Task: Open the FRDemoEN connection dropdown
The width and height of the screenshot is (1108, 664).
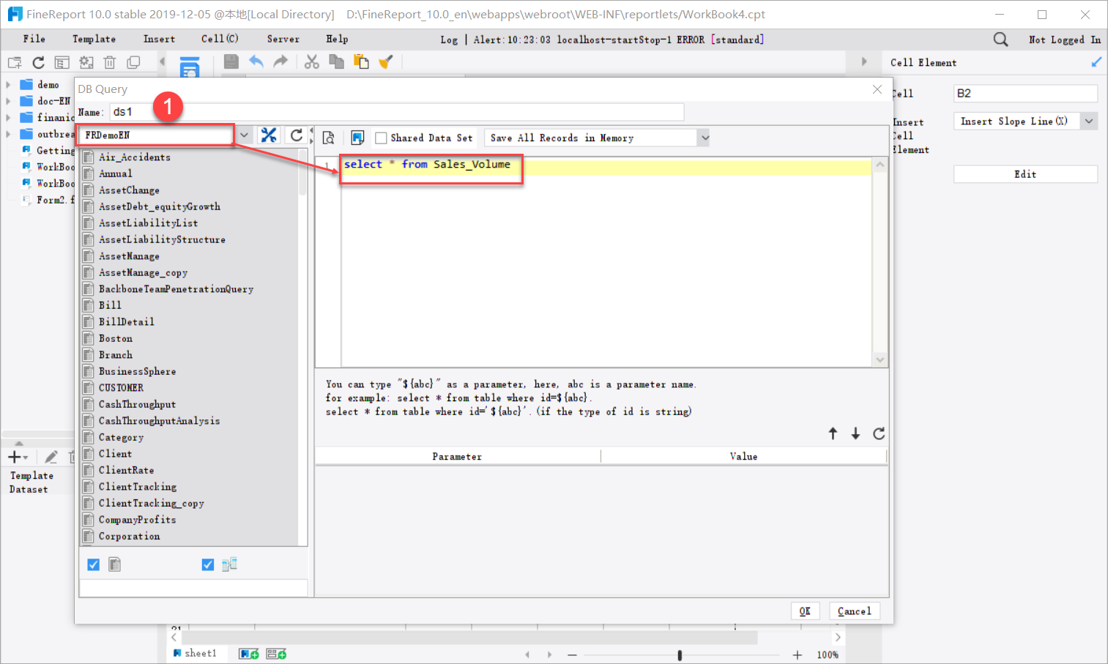Action: point(243,135)
